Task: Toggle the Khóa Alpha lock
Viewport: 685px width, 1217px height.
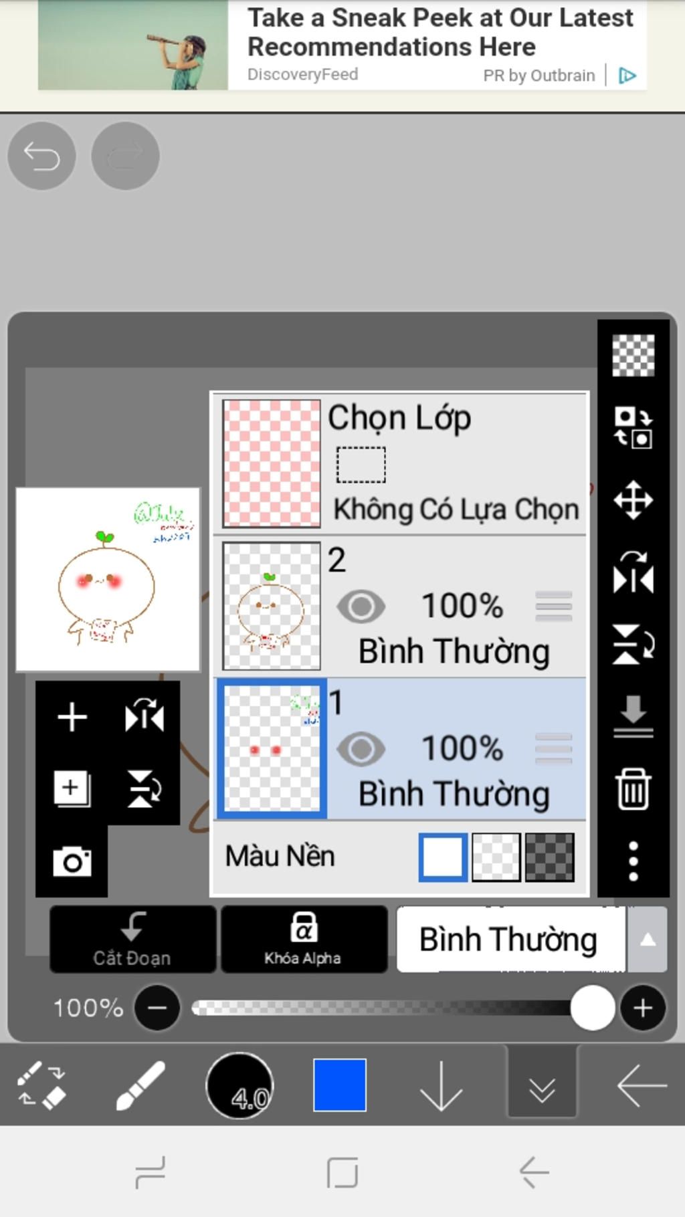Action: pyautogui.click(x=304, y=939)
